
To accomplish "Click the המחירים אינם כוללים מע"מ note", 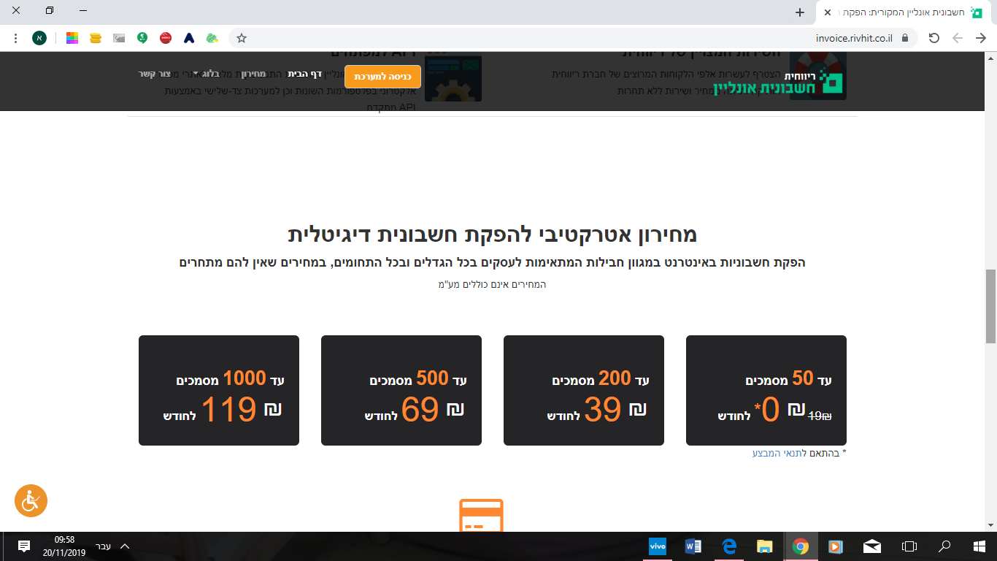I will click(493, 284).
